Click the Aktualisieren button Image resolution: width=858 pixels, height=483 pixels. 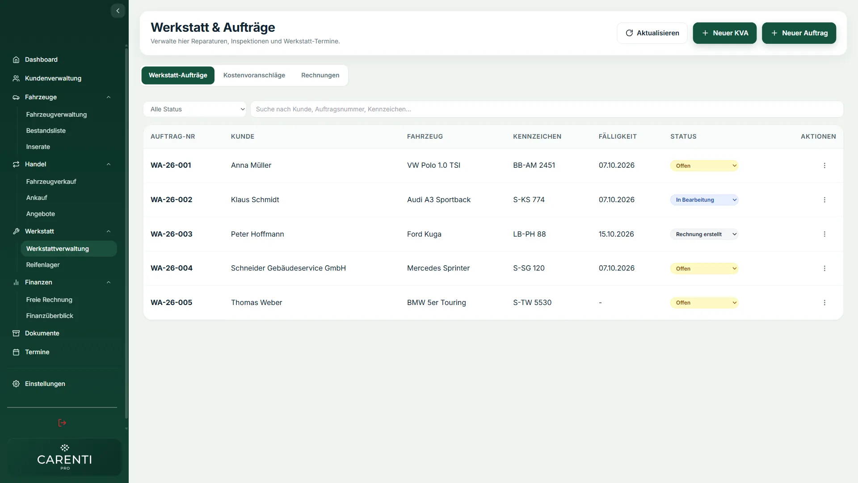(652, 33)
